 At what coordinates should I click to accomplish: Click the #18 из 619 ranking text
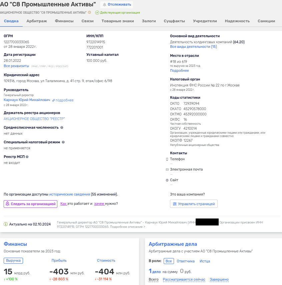click(x=179, y=62)
